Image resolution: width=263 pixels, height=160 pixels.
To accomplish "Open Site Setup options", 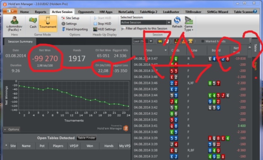I will coord(70,18).
